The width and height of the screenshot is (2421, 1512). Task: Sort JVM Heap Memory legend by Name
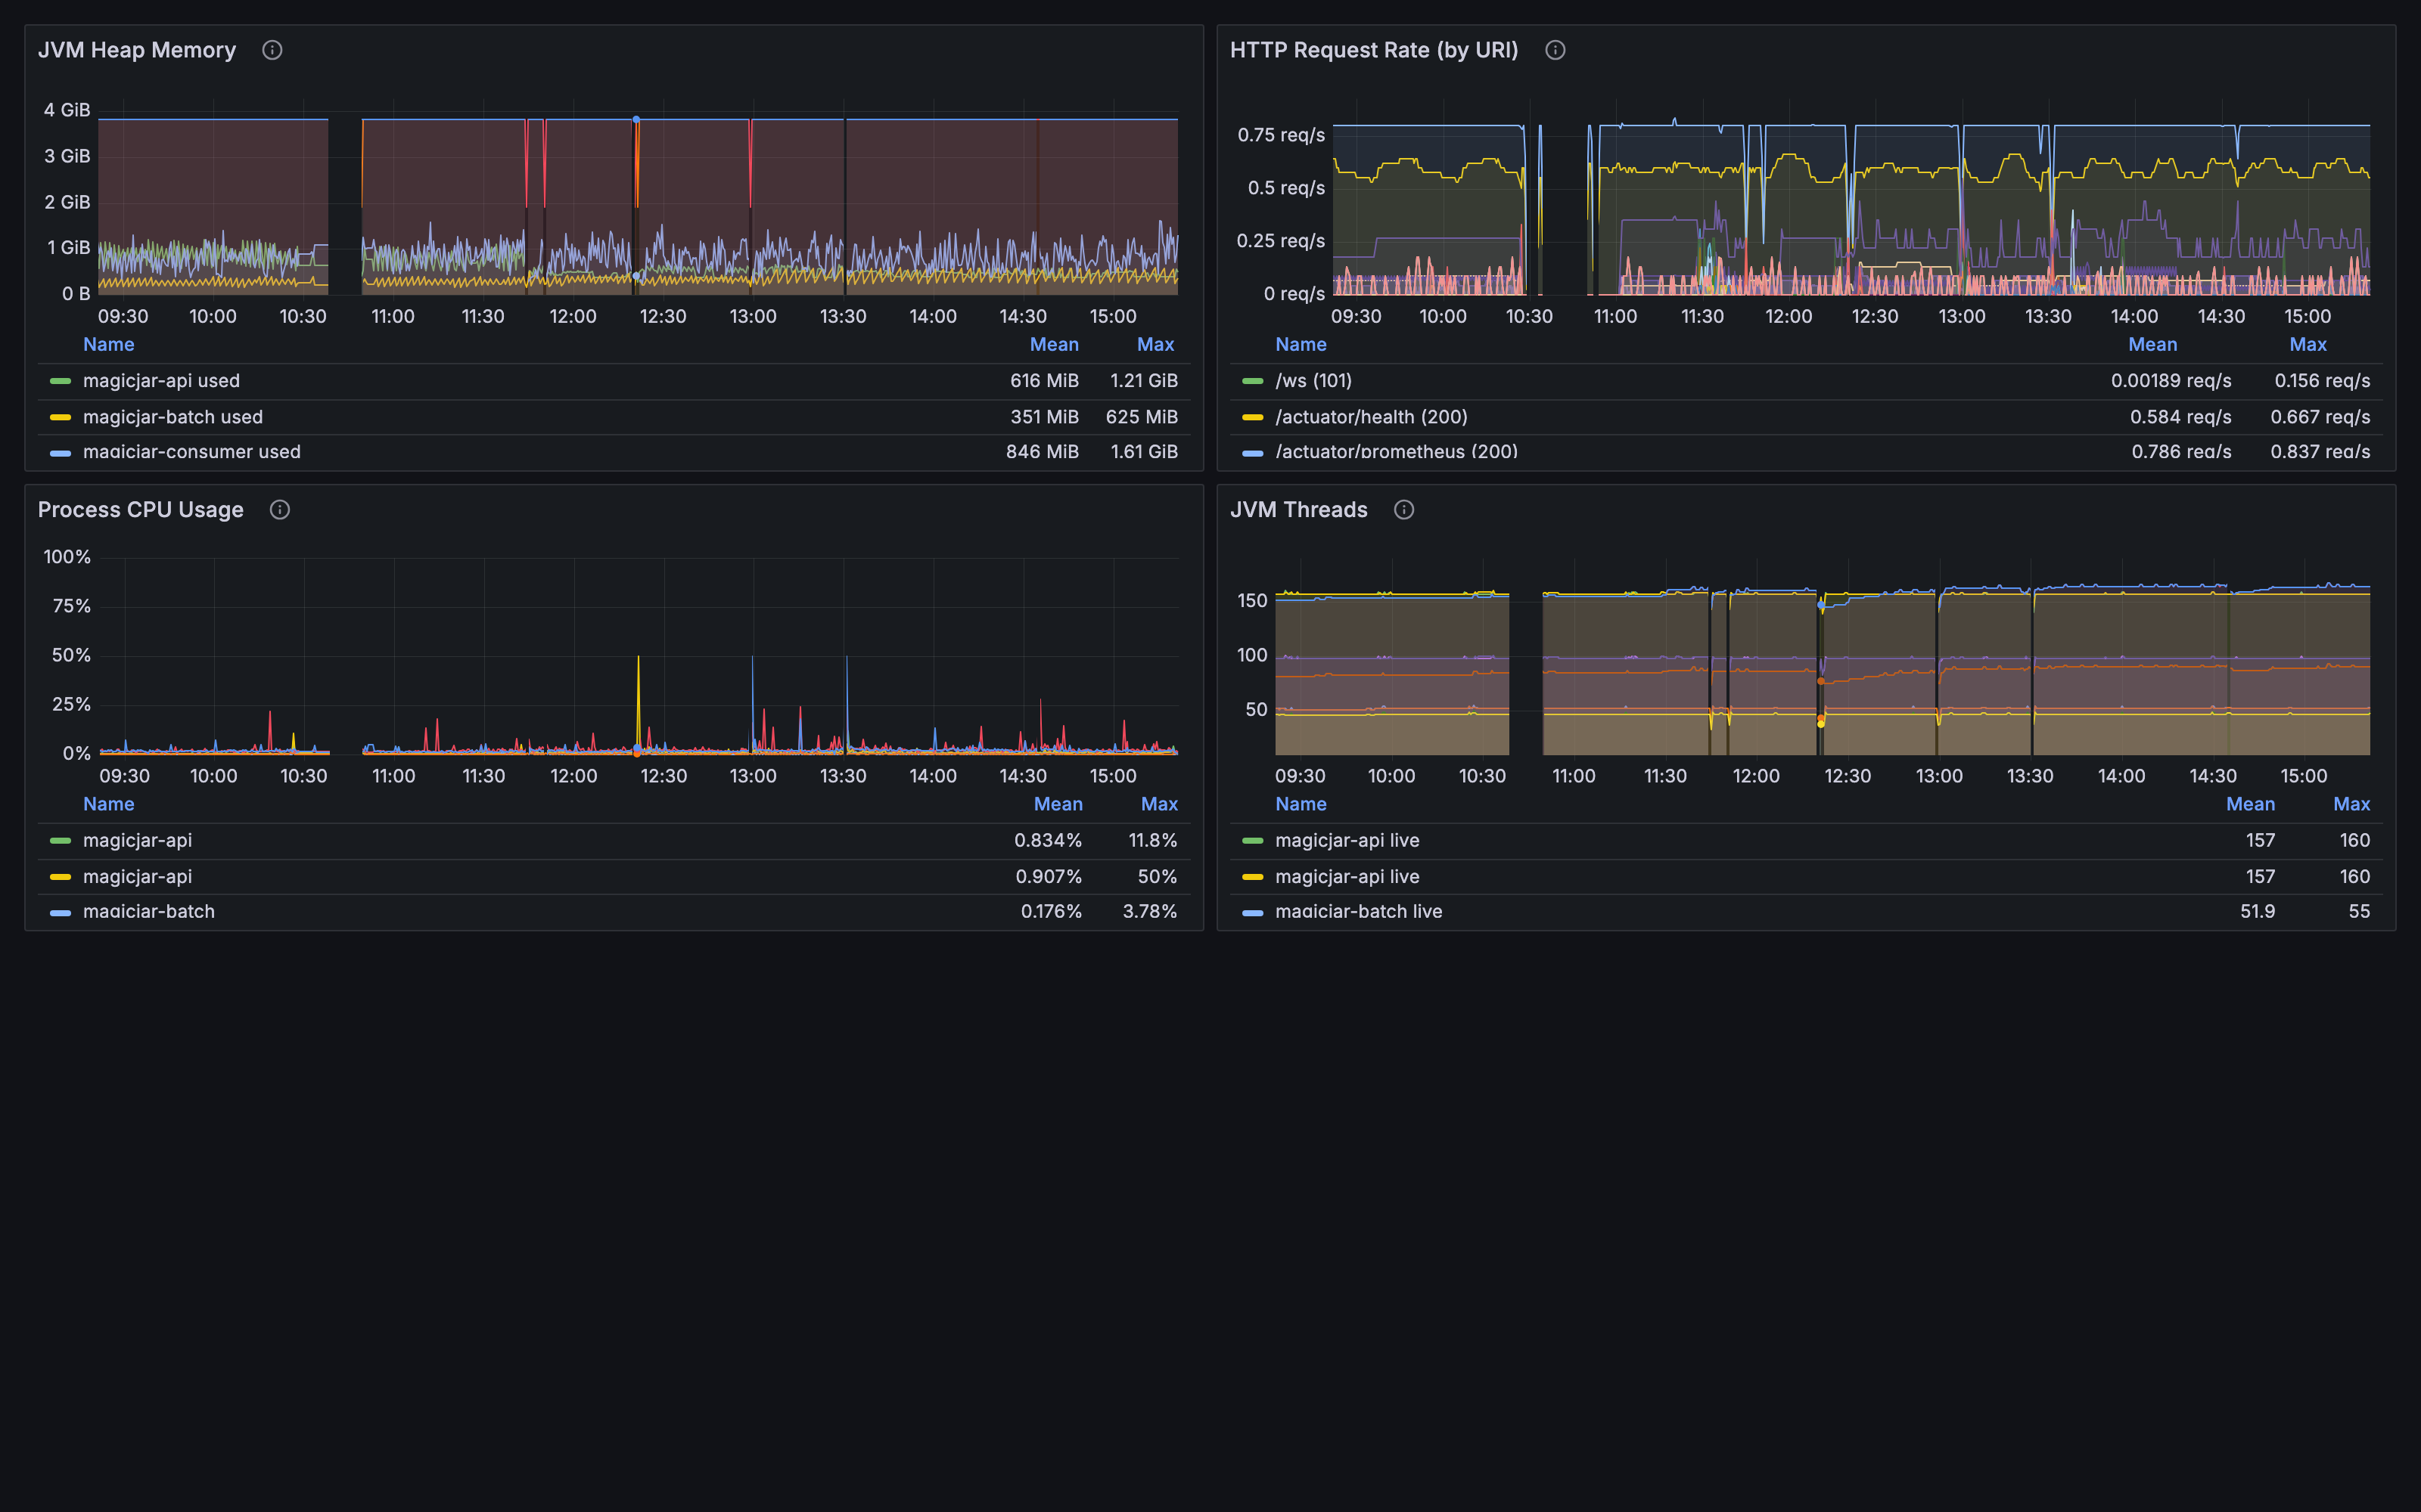(x=108, y=344)
